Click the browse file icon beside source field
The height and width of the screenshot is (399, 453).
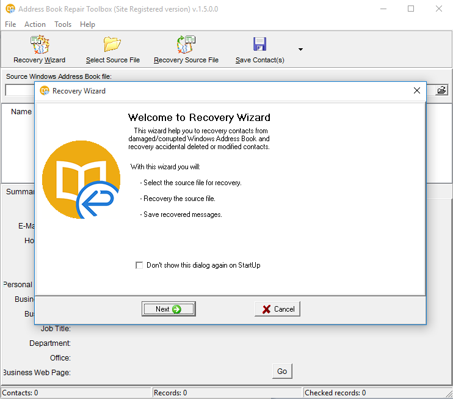point(441,90)
